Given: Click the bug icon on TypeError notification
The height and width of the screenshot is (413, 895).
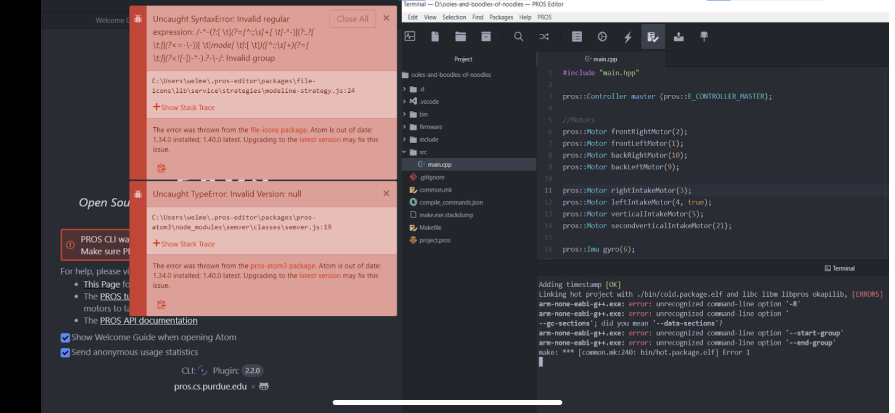Looking at the screenshot, I should tap(138, 194).
